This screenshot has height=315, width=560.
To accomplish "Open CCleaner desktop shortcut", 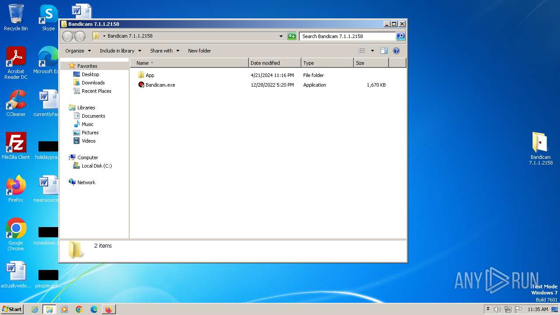I will (x=16, y=103).
